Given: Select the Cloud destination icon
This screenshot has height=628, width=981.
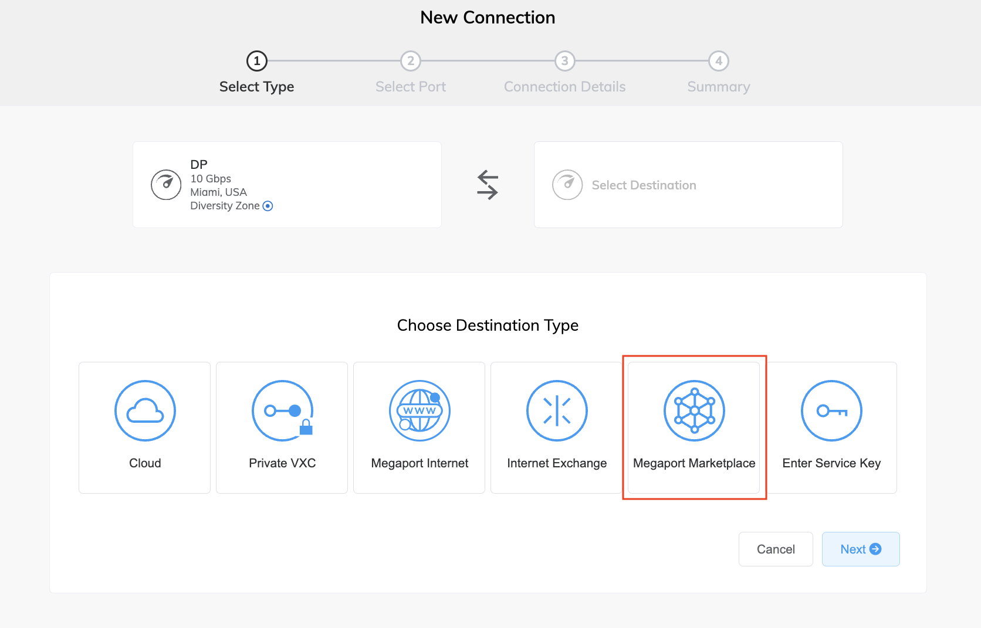Looking at the screenshot, I should (x=145, y=410).
